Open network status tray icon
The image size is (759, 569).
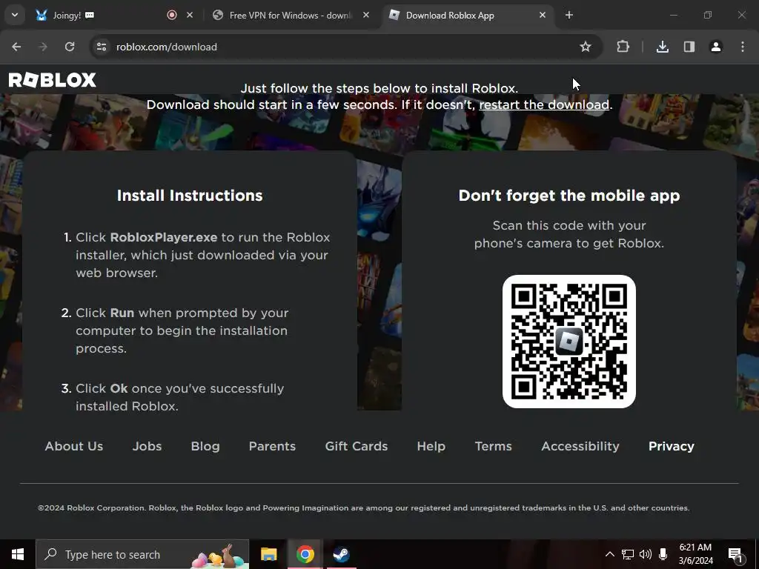[628, 554]
